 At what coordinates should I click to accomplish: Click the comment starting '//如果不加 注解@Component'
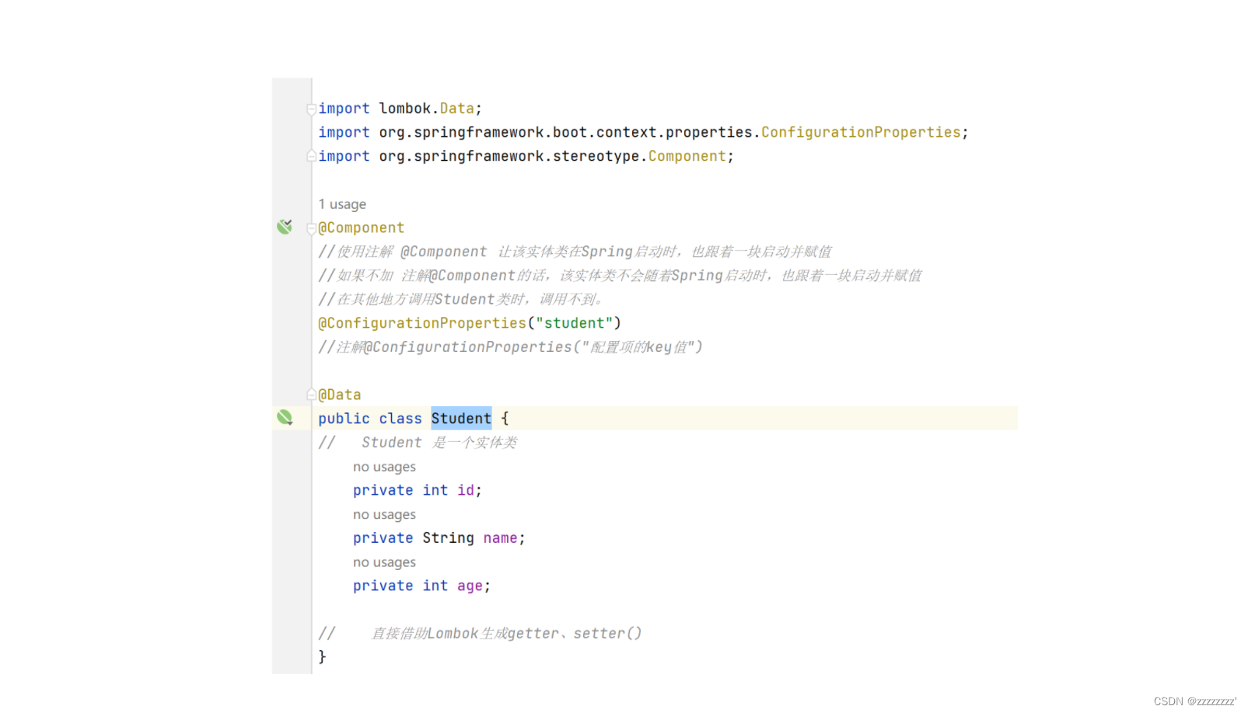pos(620,276)
